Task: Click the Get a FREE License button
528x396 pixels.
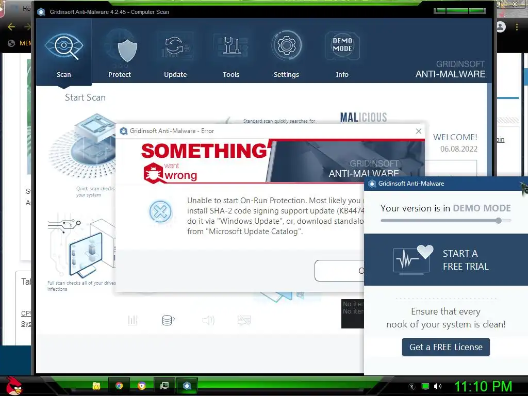Action: point(446,347)
